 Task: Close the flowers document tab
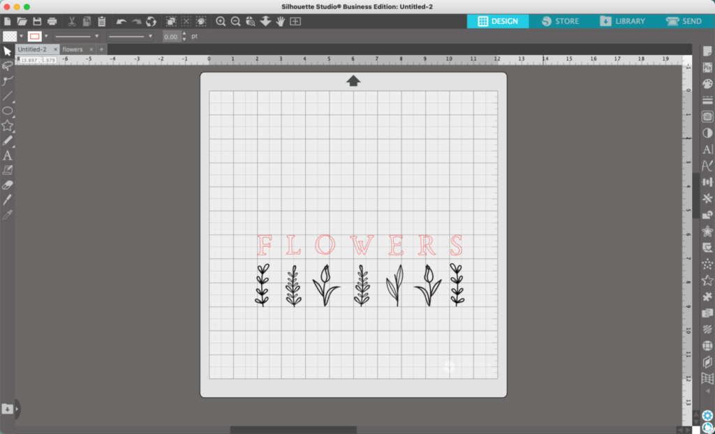91,50
